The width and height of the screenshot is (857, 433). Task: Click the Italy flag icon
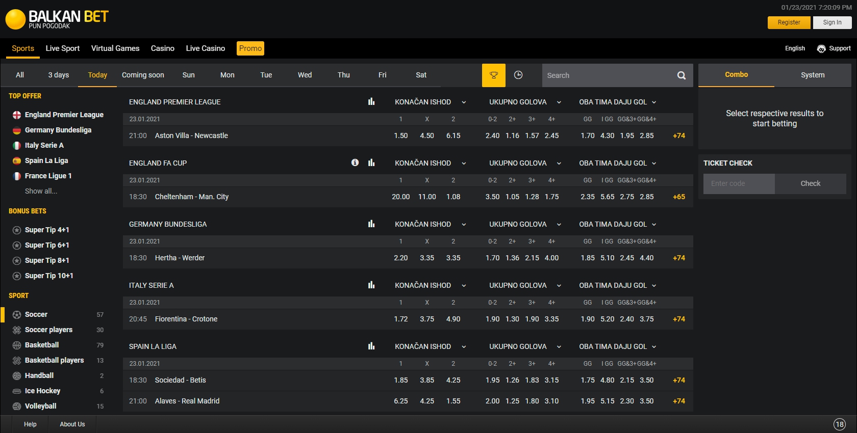coord(17,146)
